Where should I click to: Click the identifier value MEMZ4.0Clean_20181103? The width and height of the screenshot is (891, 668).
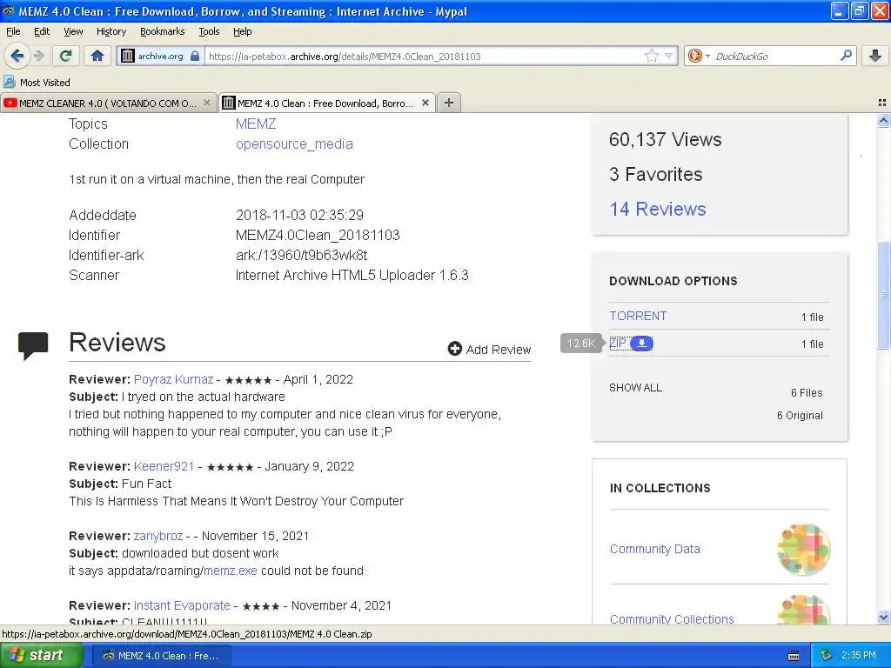point(318,235)
